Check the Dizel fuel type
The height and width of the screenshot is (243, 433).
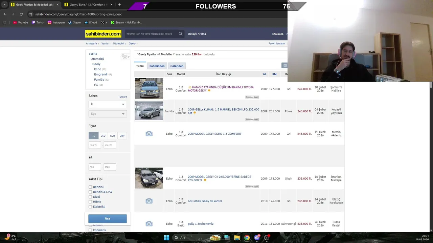click(90, 197)
